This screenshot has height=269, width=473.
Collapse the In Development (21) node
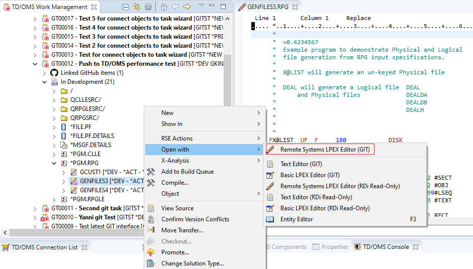44,82
